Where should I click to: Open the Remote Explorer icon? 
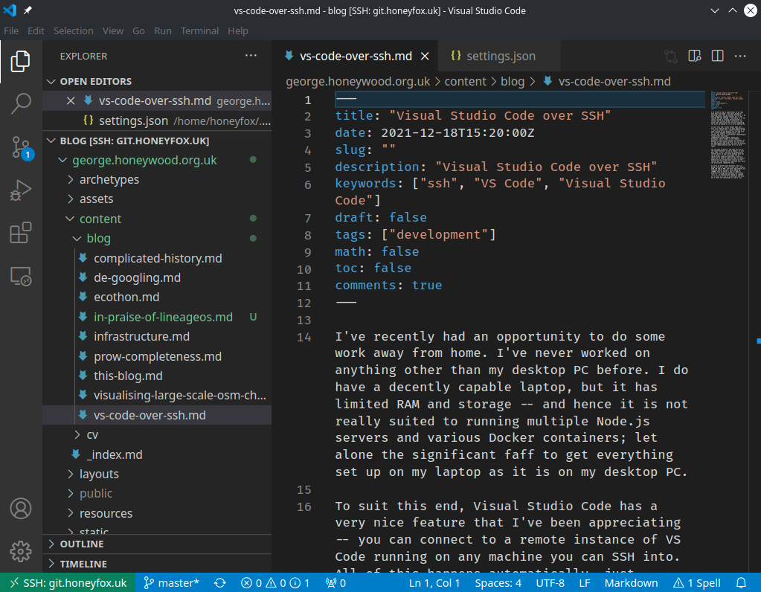20,276
